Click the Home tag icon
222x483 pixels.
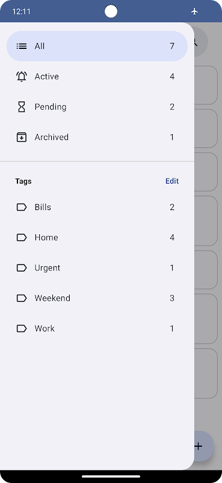[x=22, y=237]
